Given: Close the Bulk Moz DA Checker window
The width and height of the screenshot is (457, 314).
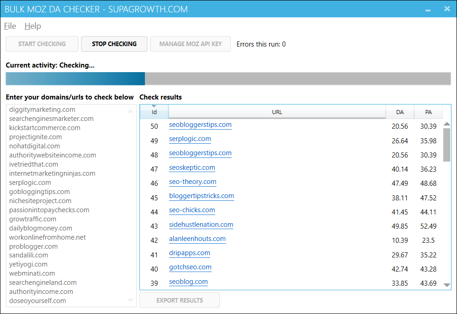Looking at the screenshot, I should click(x=447, y=9).
